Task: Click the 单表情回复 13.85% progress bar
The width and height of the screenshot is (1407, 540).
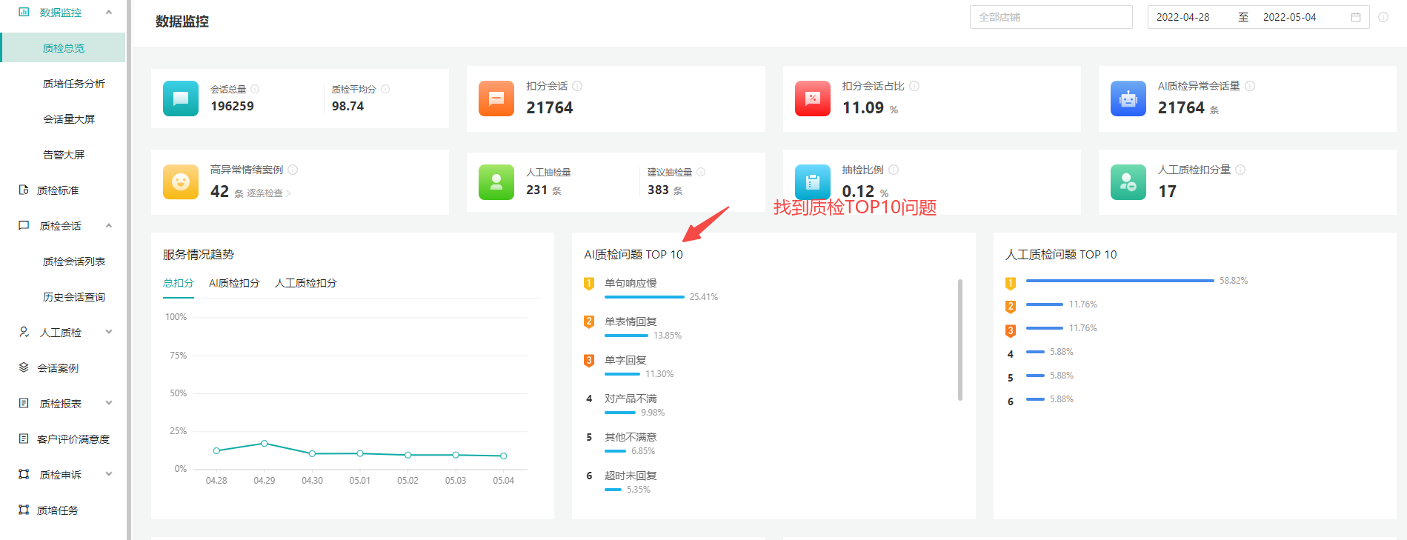Action: 626,336
